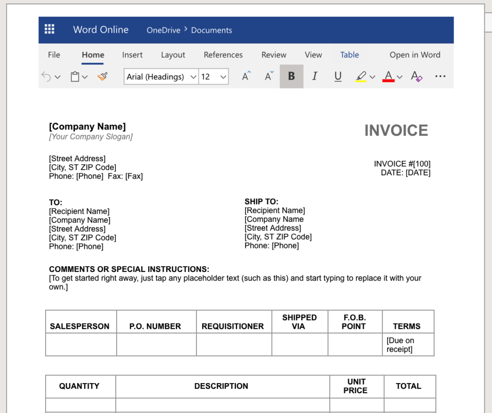Switch to the Insert tab

click(x=132, y=55)
